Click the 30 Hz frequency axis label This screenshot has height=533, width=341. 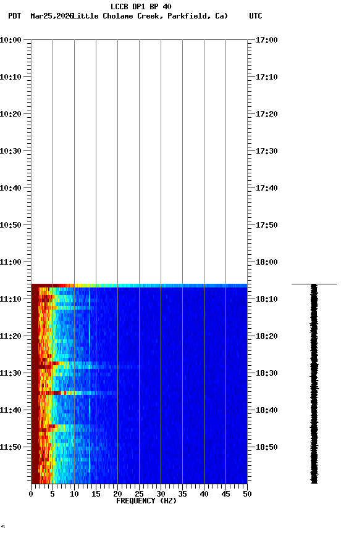[x=161, y=494]
